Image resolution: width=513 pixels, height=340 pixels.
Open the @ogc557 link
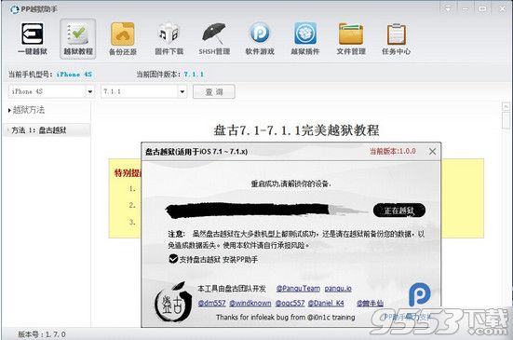[x=290, y=303]
